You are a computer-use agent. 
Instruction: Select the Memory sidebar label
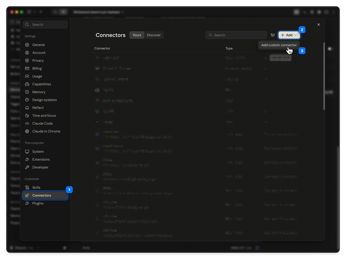click(x=39, y=92)
